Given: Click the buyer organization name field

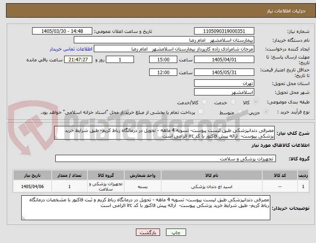Looking at the screenshot, I should (x=164, y=40).
